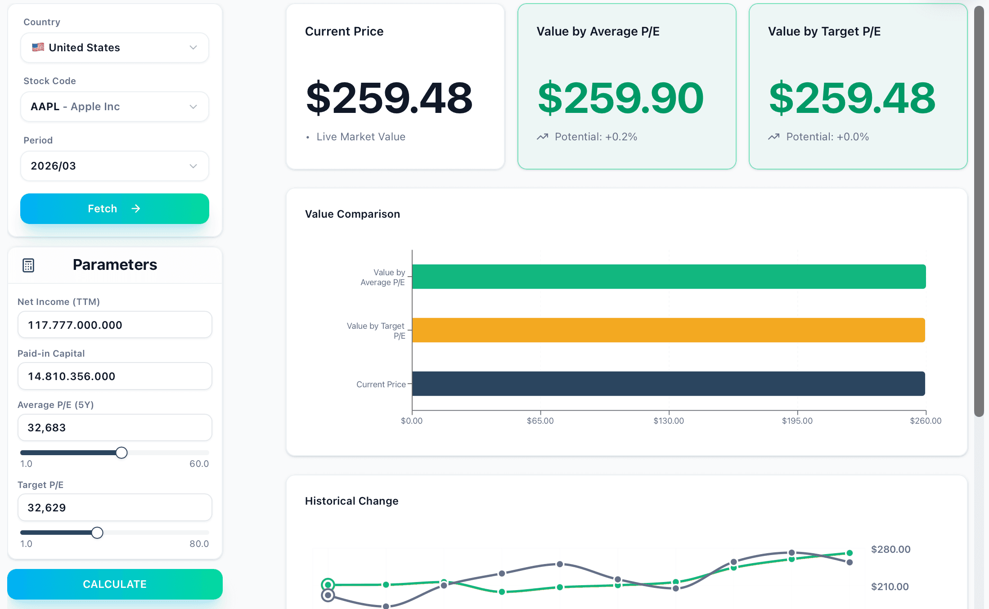Click the Target P/E slider handle
Viewport: 989px width, 609px height.
(x=97, y=533)
